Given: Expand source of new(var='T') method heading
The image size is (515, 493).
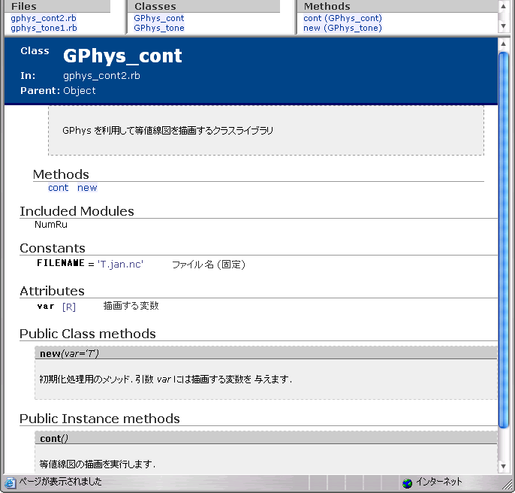Looking at the screenshot, I should tap(69, 353).
